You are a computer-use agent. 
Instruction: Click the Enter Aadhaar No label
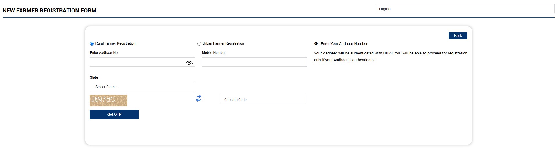[104, 53]
